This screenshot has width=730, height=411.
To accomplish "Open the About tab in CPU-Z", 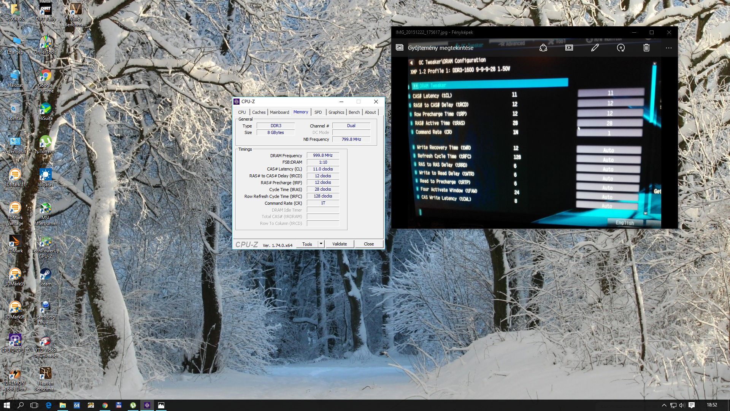I will coord(370,112).
